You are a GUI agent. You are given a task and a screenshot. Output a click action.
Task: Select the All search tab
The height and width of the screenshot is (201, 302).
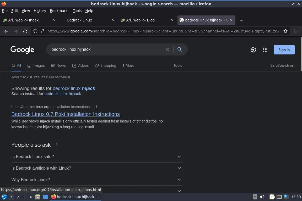pos(16,66)
